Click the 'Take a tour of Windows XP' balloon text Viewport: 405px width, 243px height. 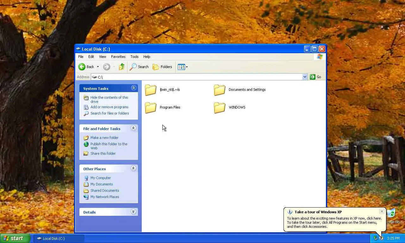point(318,212)
